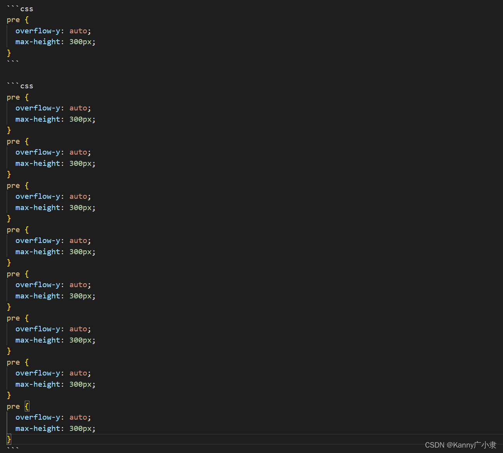Click "overflow-y" property in the first short code block
The width and height of the screenshot is (503, 453).
click(x=38, y=31)
